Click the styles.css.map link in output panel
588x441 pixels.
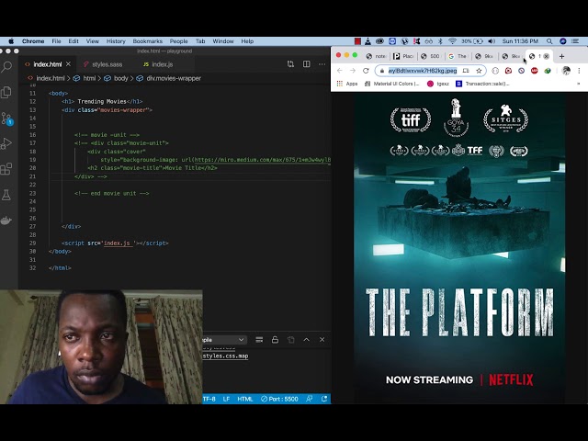tap(225, 356)
